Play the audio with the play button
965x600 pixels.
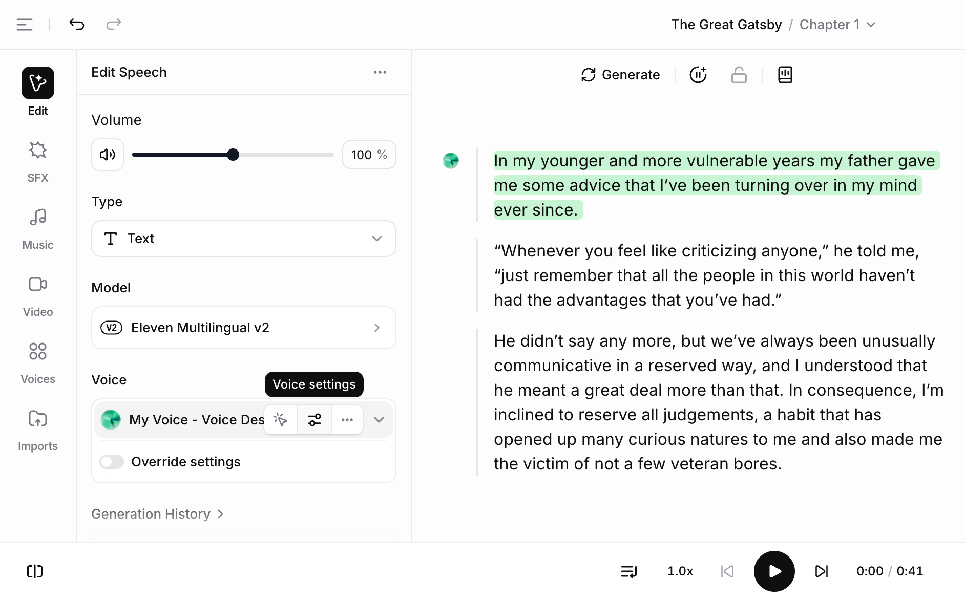tap(774, 571)
